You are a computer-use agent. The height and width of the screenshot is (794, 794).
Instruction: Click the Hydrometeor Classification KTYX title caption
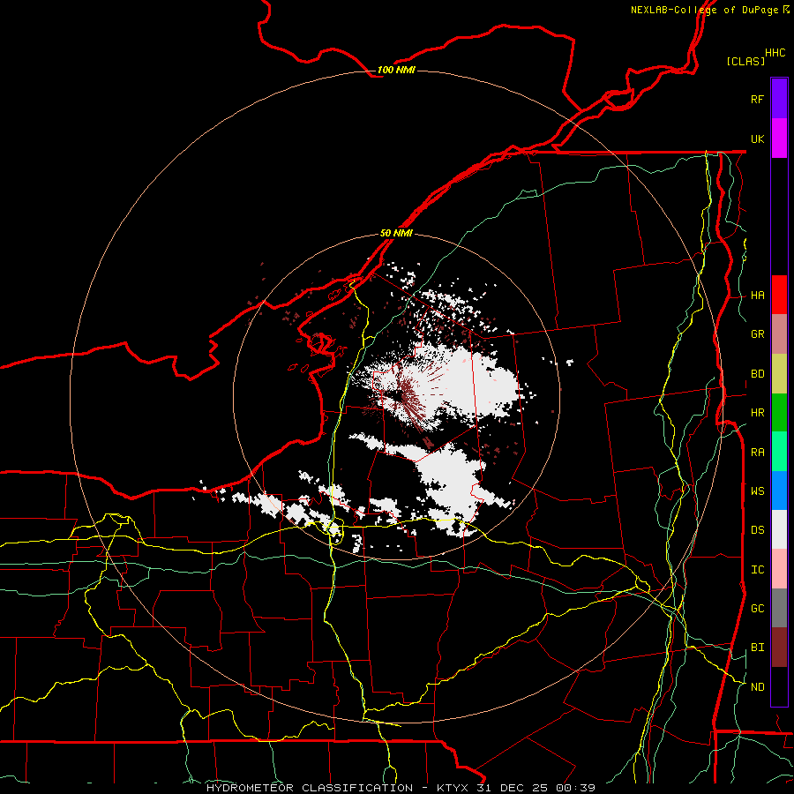(x=401, y=788)
